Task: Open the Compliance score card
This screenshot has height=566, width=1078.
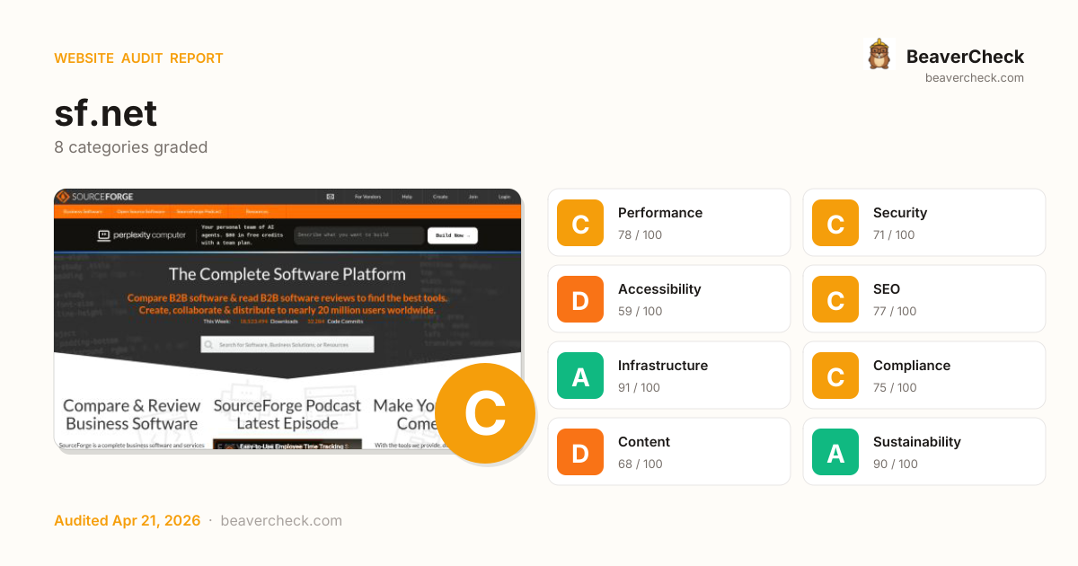Action: [x=923, y=376]
